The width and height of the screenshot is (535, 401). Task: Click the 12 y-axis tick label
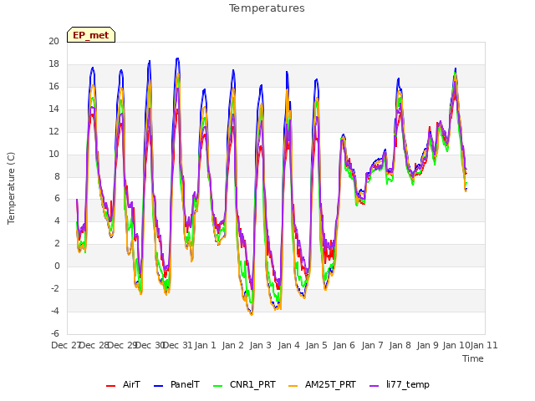point(53,131)
